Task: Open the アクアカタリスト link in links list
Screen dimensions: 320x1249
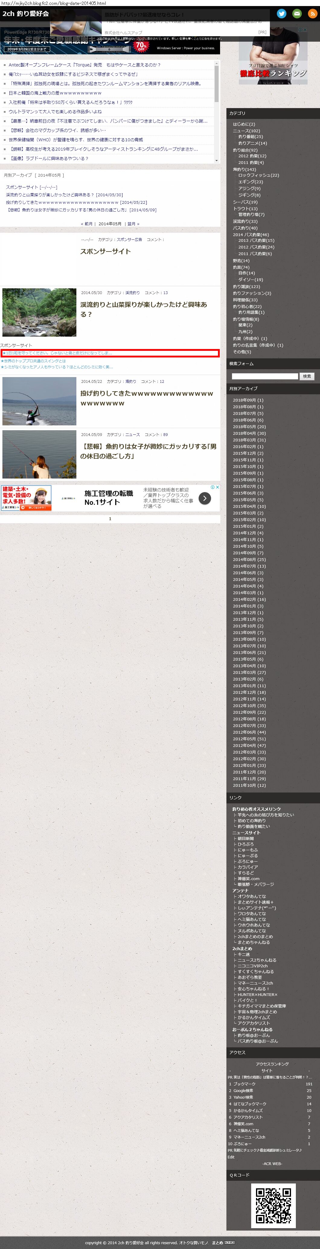Action: (x=254, y=1023)
